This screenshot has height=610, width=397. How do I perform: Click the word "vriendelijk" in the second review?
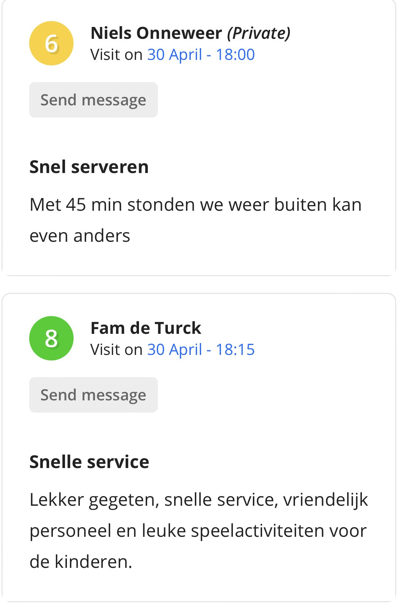[326, 500]
